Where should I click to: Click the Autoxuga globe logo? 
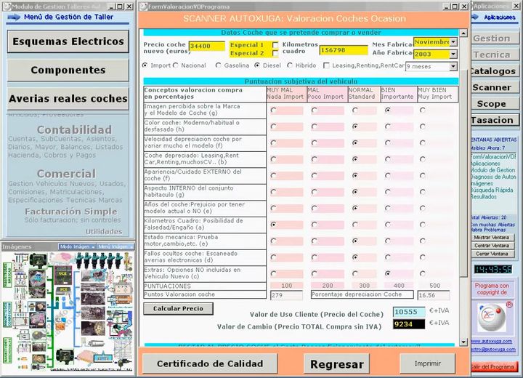click(491, 316)
